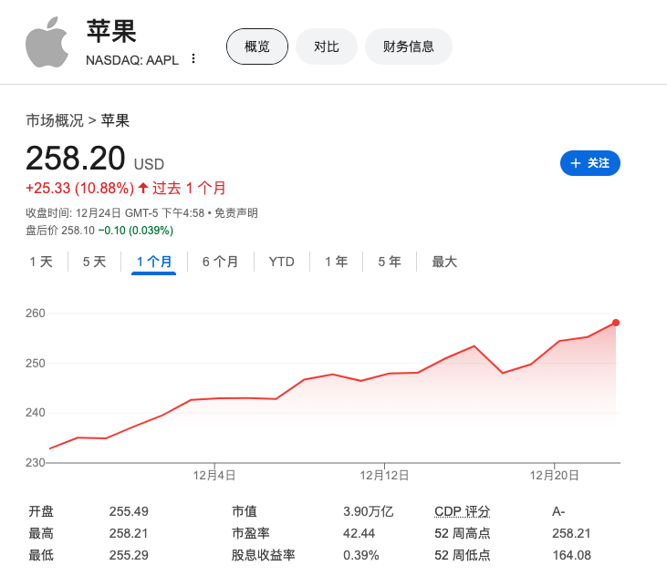The image size is (667, 576).
Task: Click the 最低 value 255.29
Action: [x=129, y=556]
